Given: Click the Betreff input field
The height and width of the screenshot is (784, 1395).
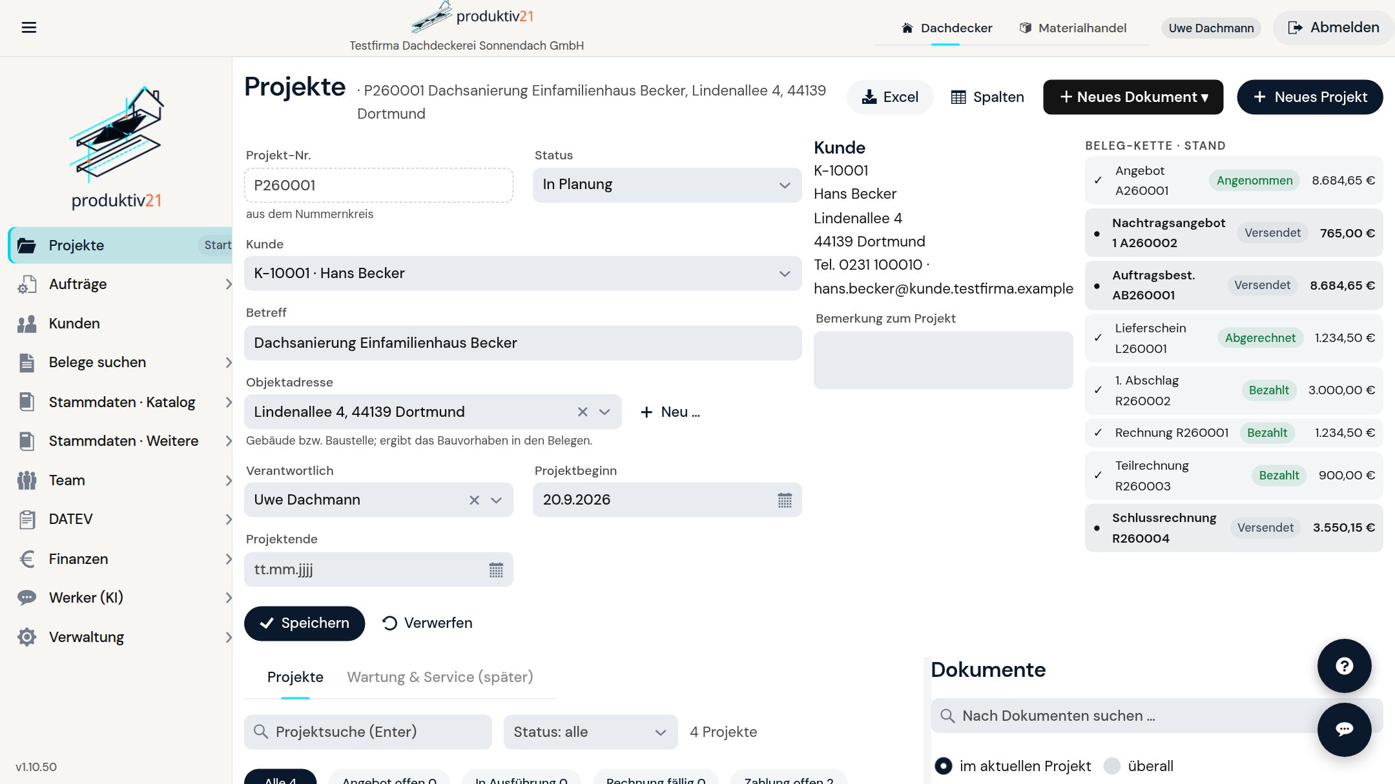Looking at the screenshot, I should point(523,343).
